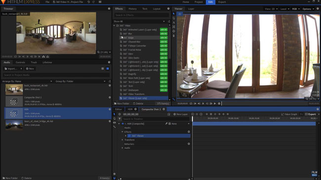The width and height of the screenshot is (321, 180).
Task: Expand the Audio properties group
Action: coord(122,148)
